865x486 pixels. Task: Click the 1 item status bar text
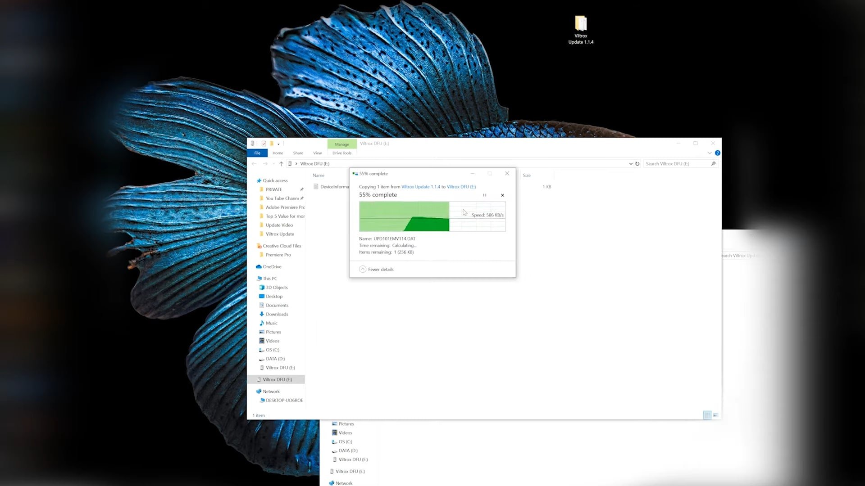[259, 415]
